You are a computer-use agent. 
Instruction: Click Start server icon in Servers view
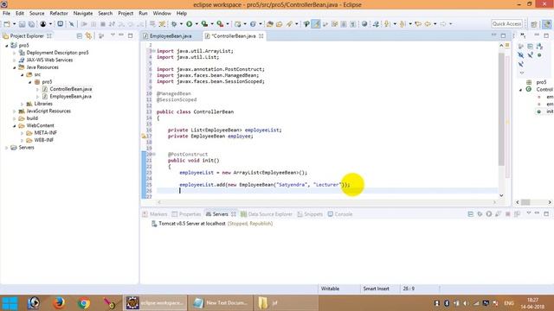coord(489,214)
